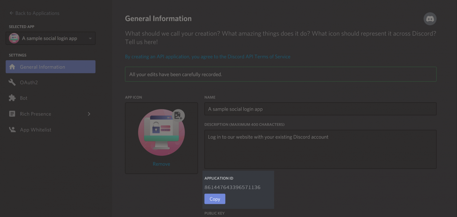Click the Discord logo in the corner
The image size is (457, 217).
click(430, 19)
